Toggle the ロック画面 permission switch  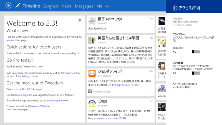tap(196, 73)
